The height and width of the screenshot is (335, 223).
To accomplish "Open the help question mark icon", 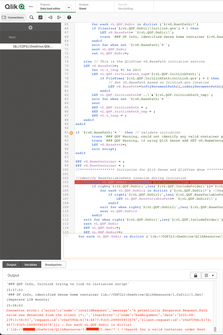I will 69,17.
